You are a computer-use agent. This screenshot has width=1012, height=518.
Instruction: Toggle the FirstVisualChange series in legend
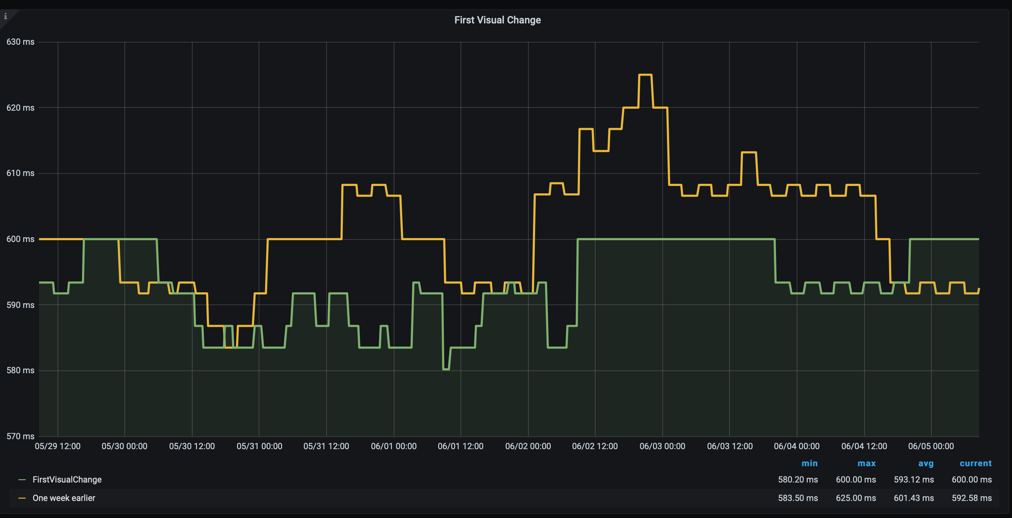pos(67,480)
